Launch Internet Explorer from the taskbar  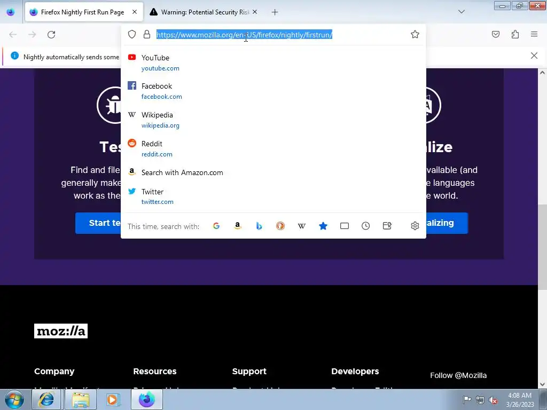[46, 399]
